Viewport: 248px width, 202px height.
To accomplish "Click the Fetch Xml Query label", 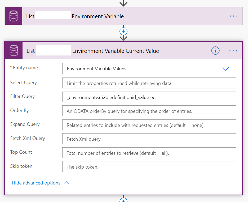I will tap(28, 138).
